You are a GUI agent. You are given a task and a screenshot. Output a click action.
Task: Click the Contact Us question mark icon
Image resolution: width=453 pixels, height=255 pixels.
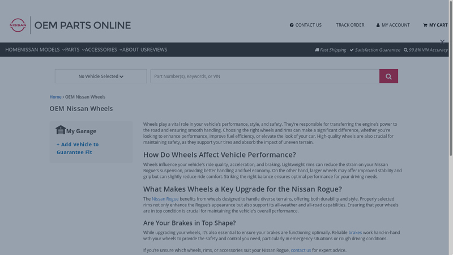[292, 25]
